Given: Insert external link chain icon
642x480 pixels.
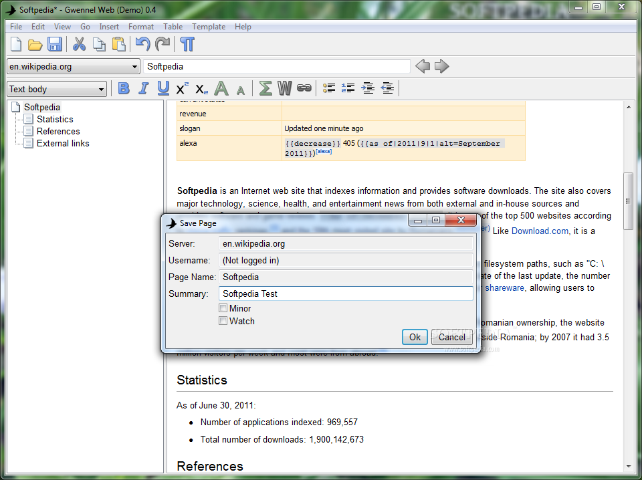Looking at the screenshot, I should pyautogui.click(x=304, y=88).
